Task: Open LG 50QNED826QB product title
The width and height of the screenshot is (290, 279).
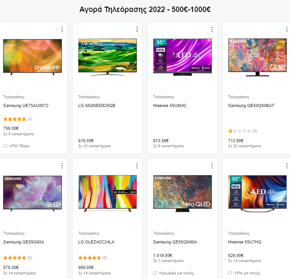Action: tap(97, 105)
